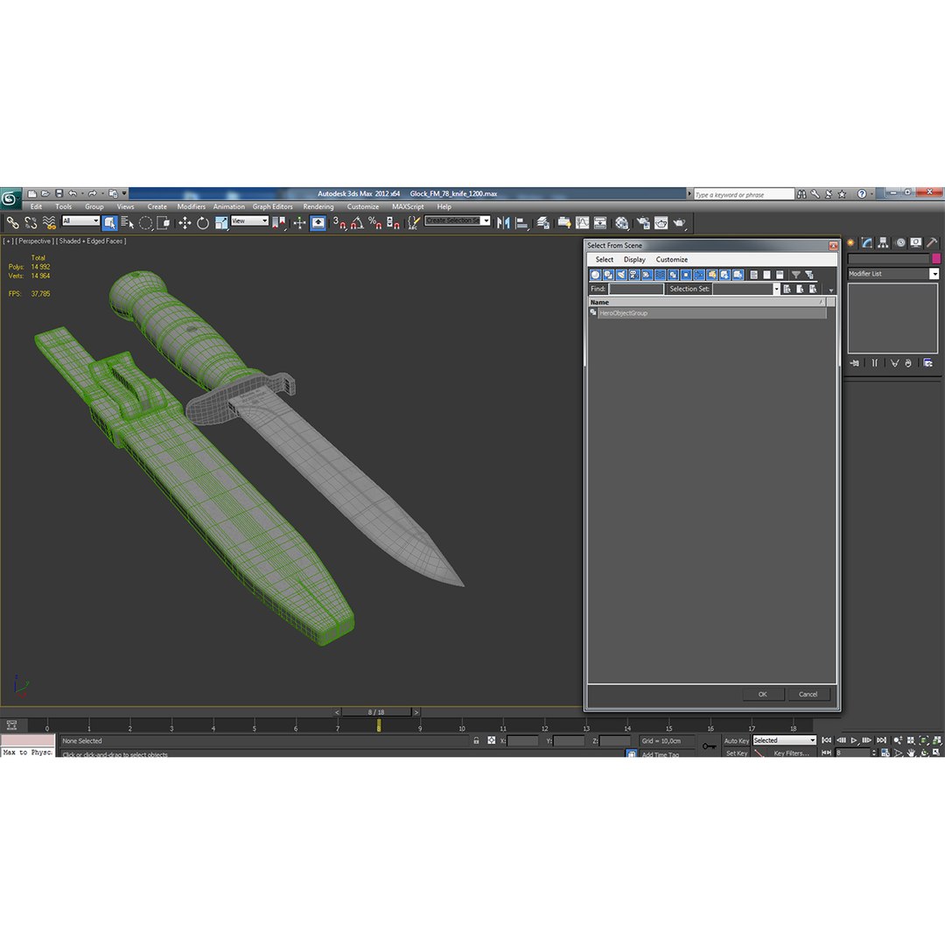The height and width of the screenshot is (945, 945).
Task: Open the Select by Name tool
Action: (x=127, y=223)
